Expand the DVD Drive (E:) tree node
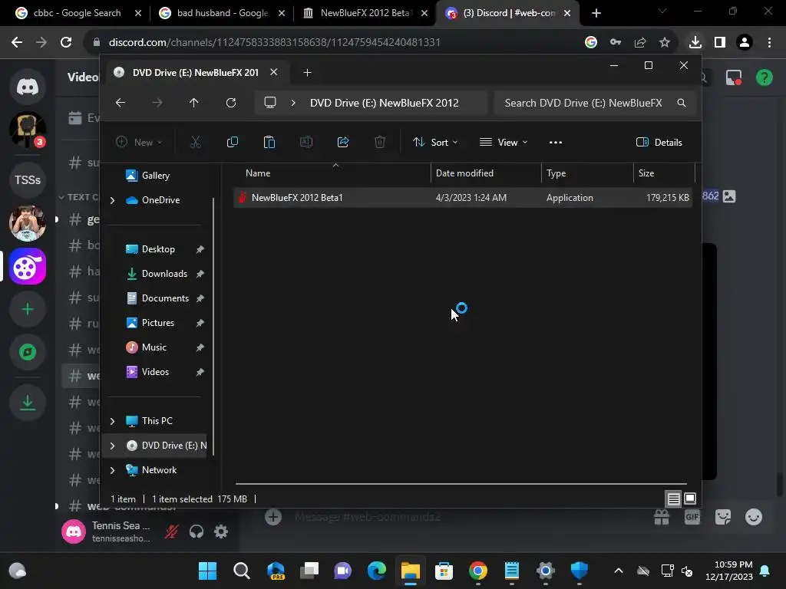Image resolution: width=786 pixels, height=589 pixels. pyautogui.click(x=112, y=446)
